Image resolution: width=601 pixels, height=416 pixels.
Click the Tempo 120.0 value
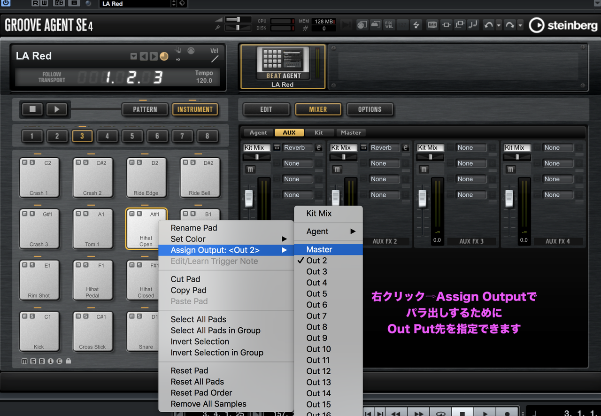[204, 80]
